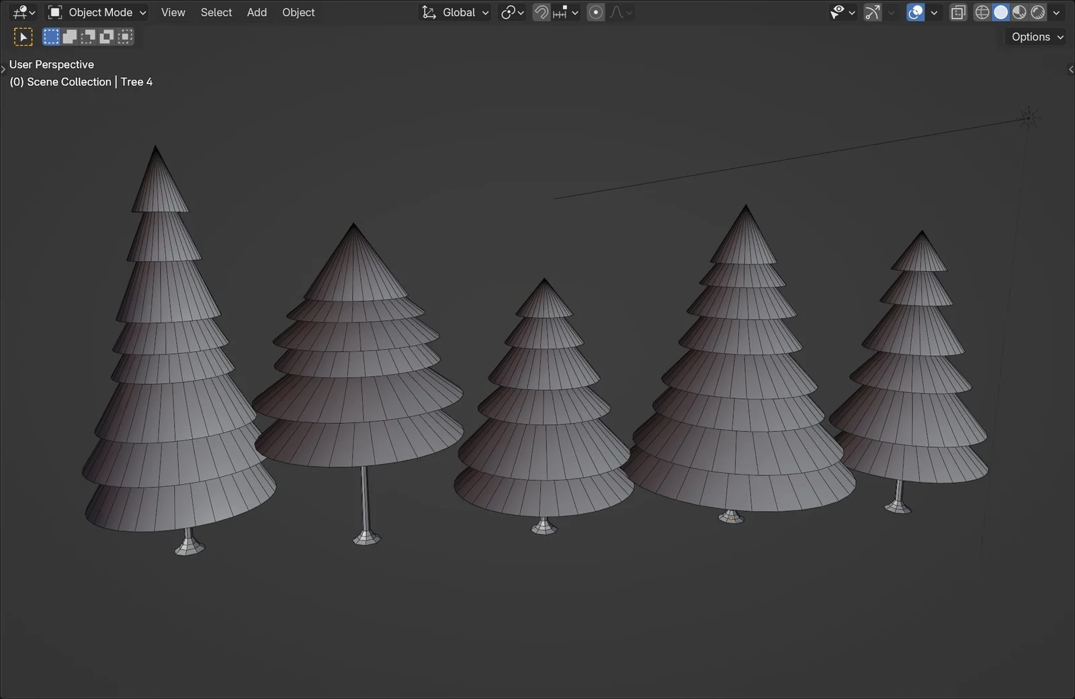1075x699 pixels.
Task: Open the View menu
Action: point(173,12)
